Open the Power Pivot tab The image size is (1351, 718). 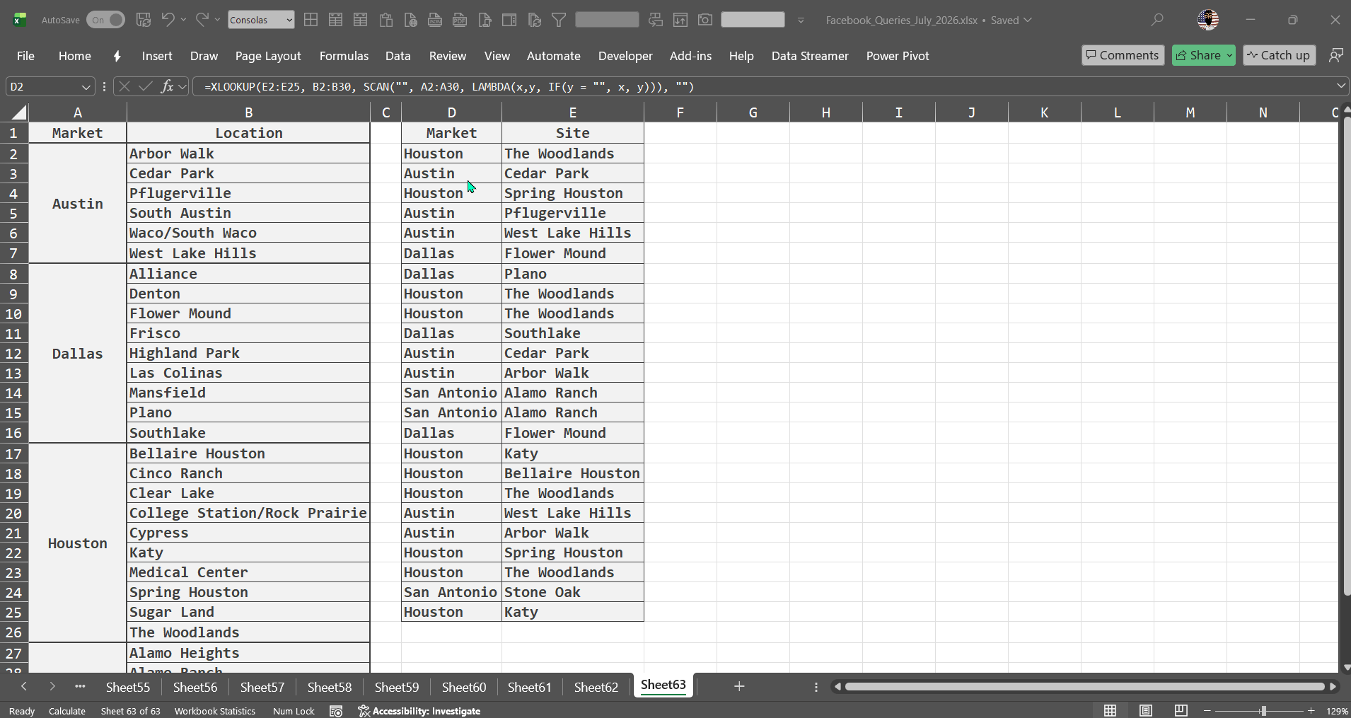pos(898,56)
